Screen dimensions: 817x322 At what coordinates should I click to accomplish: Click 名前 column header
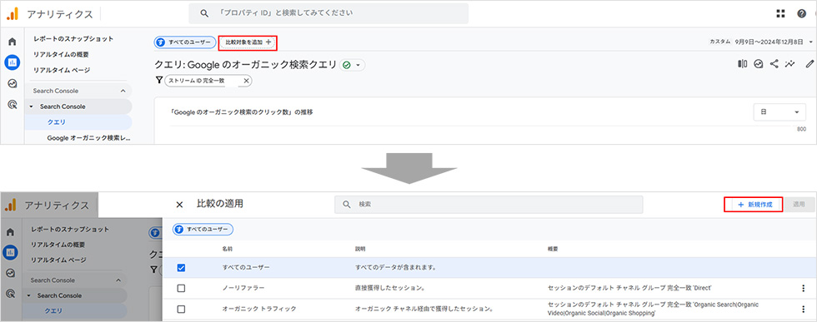227,249
